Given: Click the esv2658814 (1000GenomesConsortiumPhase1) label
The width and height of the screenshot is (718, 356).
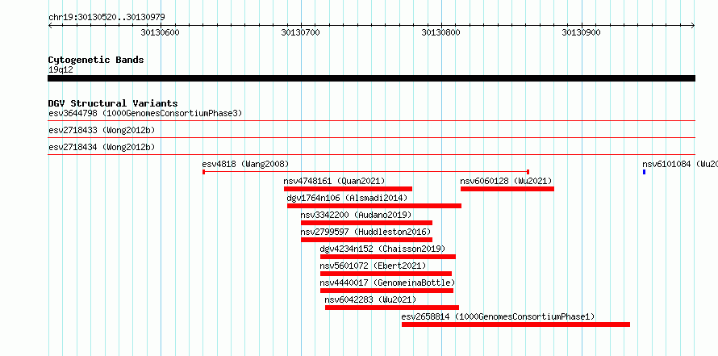Looking at the screenshot, I should pos(499,316).
